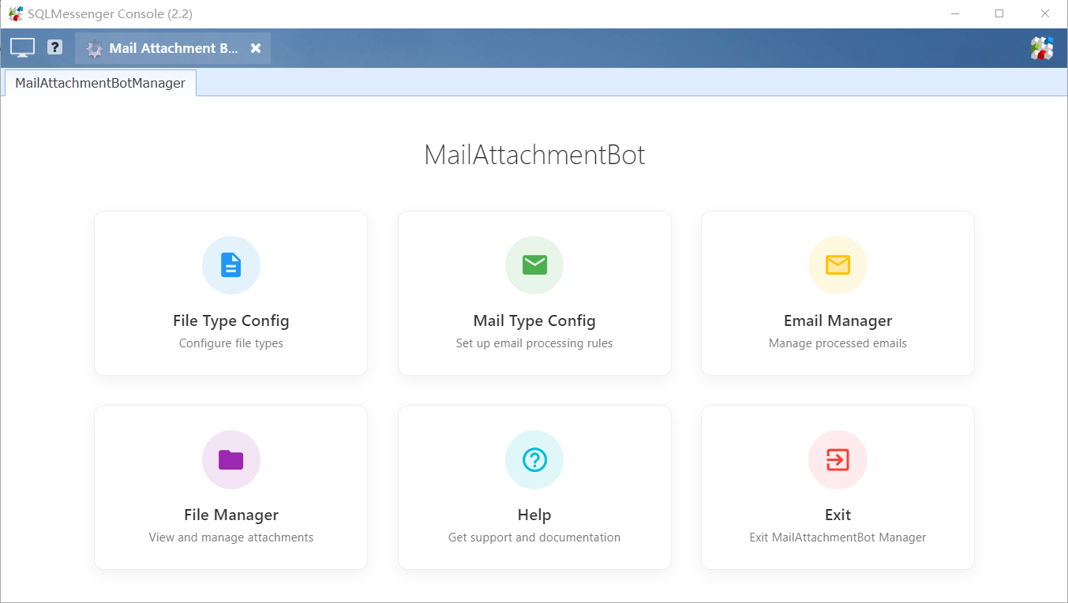Click the purple File Manager folder icon

pyautogui.click(x=231, y=459)
